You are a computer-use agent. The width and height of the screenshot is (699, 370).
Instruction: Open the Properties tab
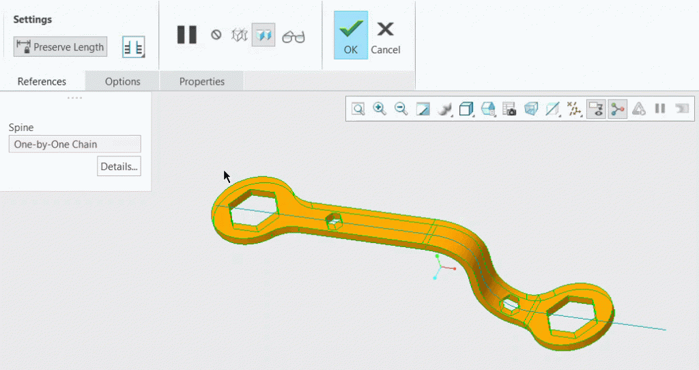202,81
